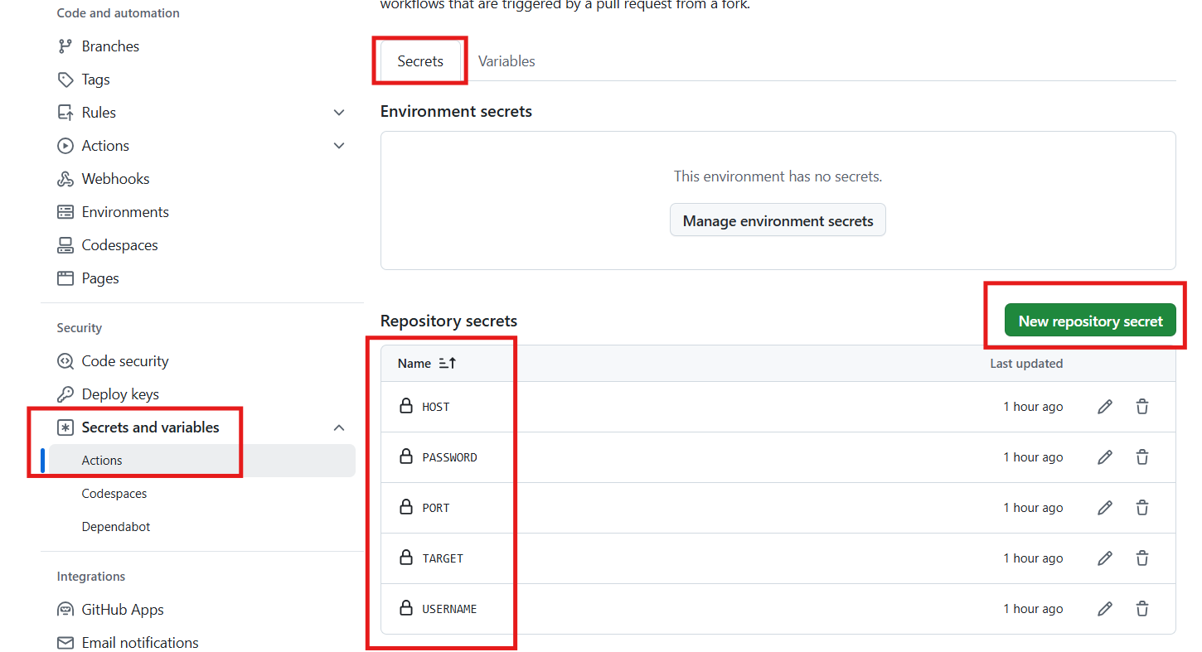Switch to the Secrets tab

420,61
